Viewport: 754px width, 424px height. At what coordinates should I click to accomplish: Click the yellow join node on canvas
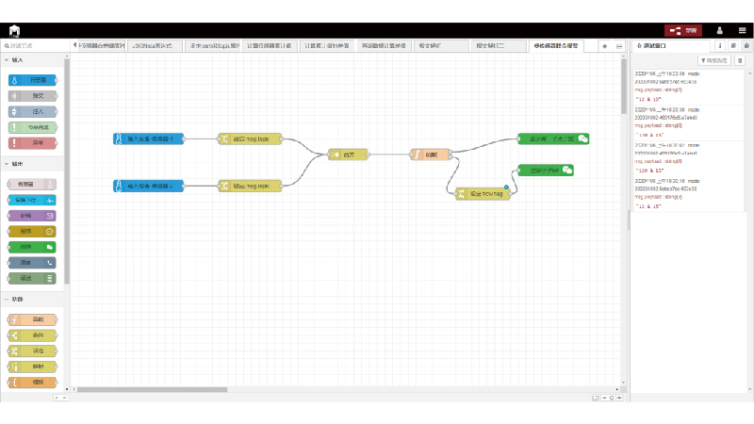tap(347, 154)
